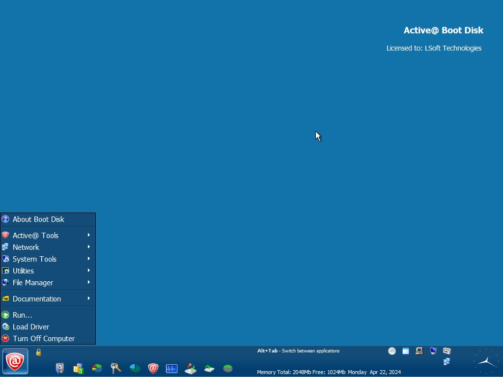The image size is (503, 377).
Task: Click Load Driver in start menu
Action: coord(31,327)
